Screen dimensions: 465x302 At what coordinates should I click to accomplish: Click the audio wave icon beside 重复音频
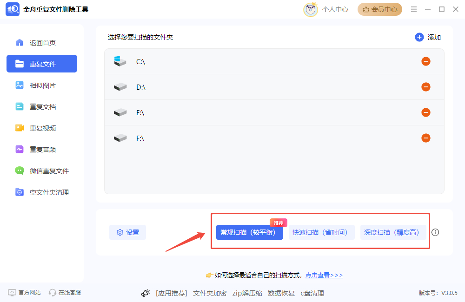(20, 149)
